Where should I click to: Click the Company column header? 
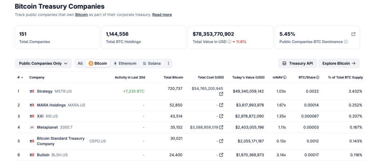(x=37, y=77)
